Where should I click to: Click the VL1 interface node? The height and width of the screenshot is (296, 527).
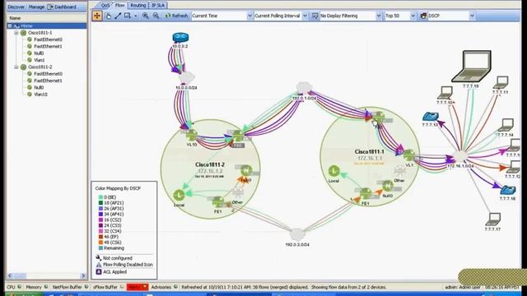[x=409, y=155]
